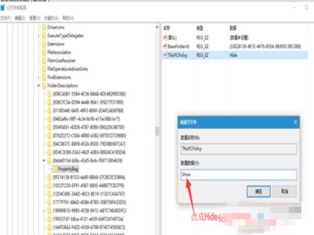Select the {18989B1D-...} registry key label
The height and width of the screenshot is (235, 314).
[89, 211]
